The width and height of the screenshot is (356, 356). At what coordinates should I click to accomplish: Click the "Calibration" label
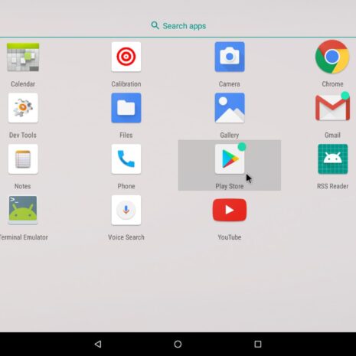pos(126,84)
